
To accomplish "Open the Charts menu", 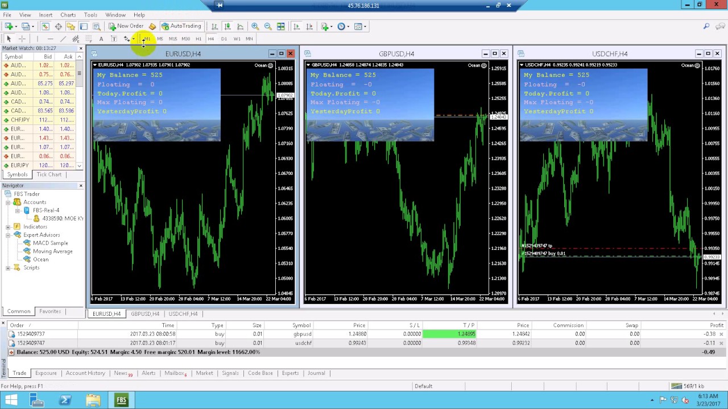I will point(68,15).
